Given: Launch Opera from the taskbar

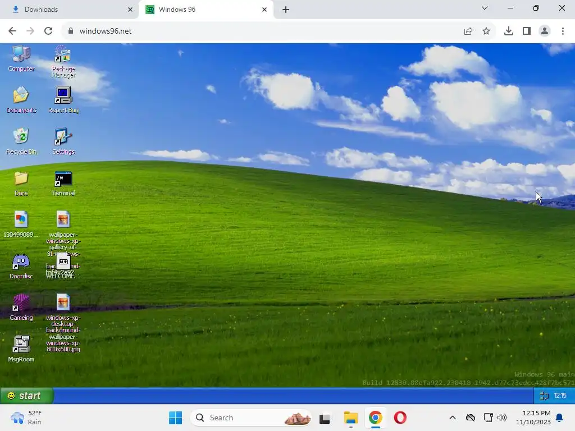Looking at the screenshot, I should coord(400,418).
